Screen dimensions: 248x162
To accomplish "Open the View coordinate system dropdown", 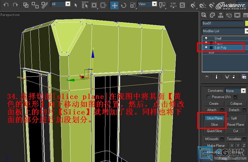I will point(148,4).
